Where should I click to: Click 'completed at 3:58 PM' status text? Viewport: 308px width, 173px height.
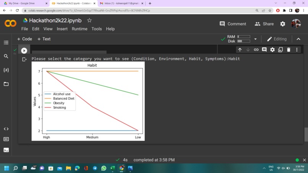point(154,160)
